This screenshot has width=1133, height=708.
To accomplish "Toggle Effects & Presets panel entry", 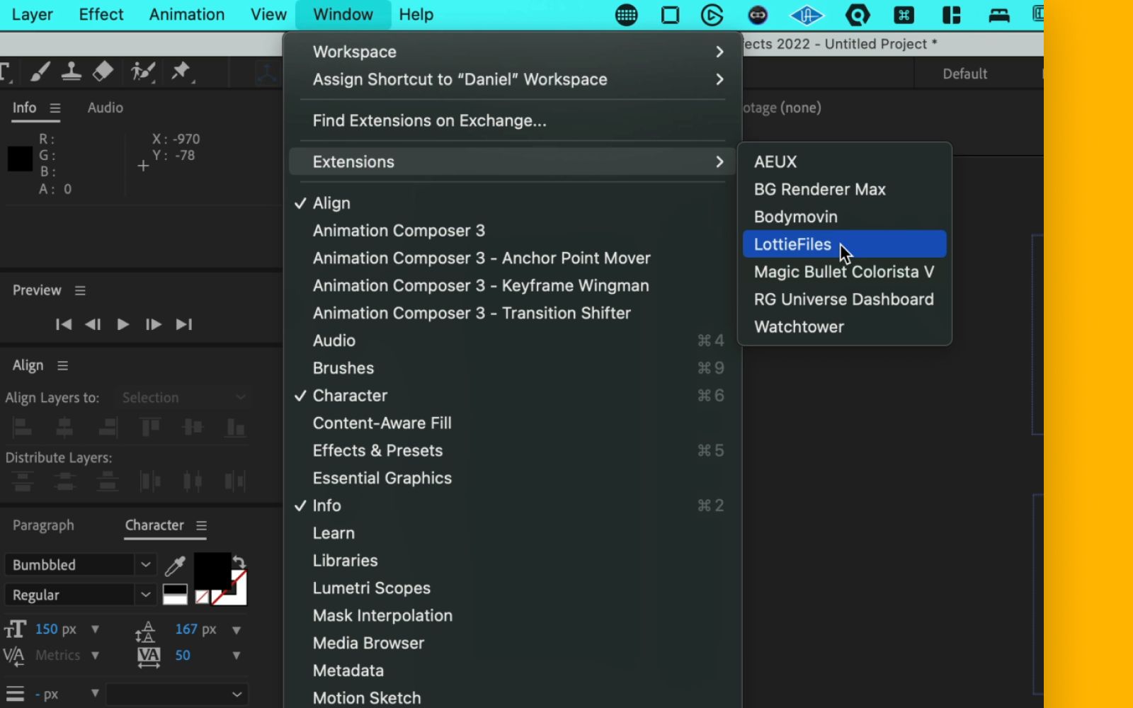I will 511,450.
